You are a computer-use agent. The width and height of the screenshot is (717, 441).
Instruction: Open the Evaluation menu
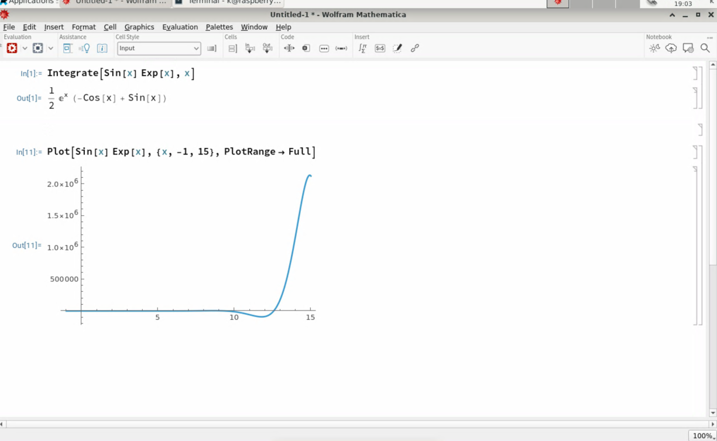point(180,27)
